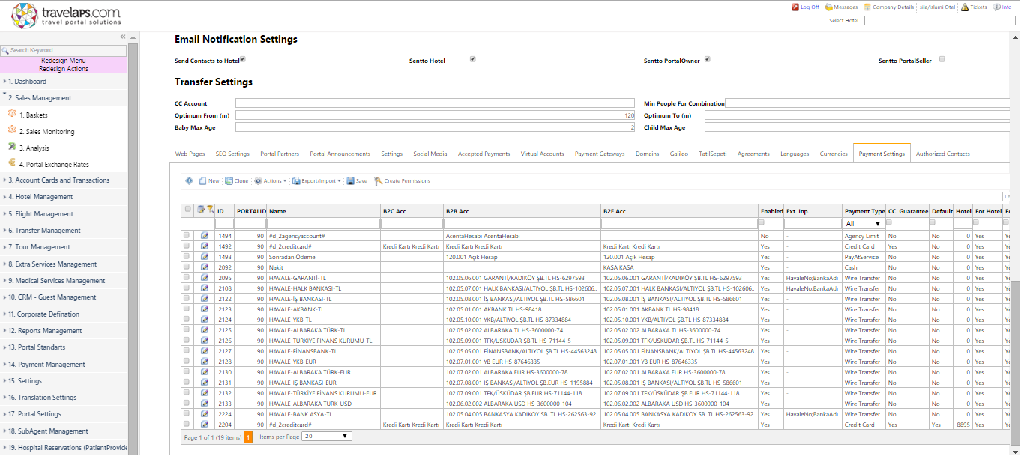The width and height of the screenshot is (1024, 465).
Task: Open Payment Type filter dropdown showing All
Action: click(x=864, y=224)
